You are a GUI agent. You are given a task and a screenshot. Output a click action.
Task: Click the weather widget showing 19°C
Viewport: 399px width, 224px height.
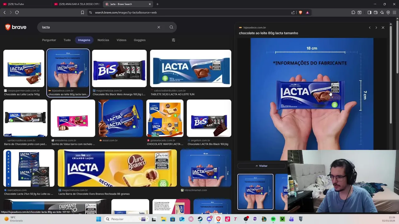(x=13, y=219)
